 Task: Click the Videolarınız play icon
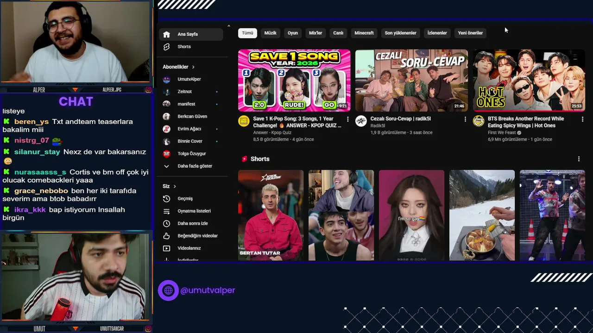pyautogui.click(x=167, y=248)
